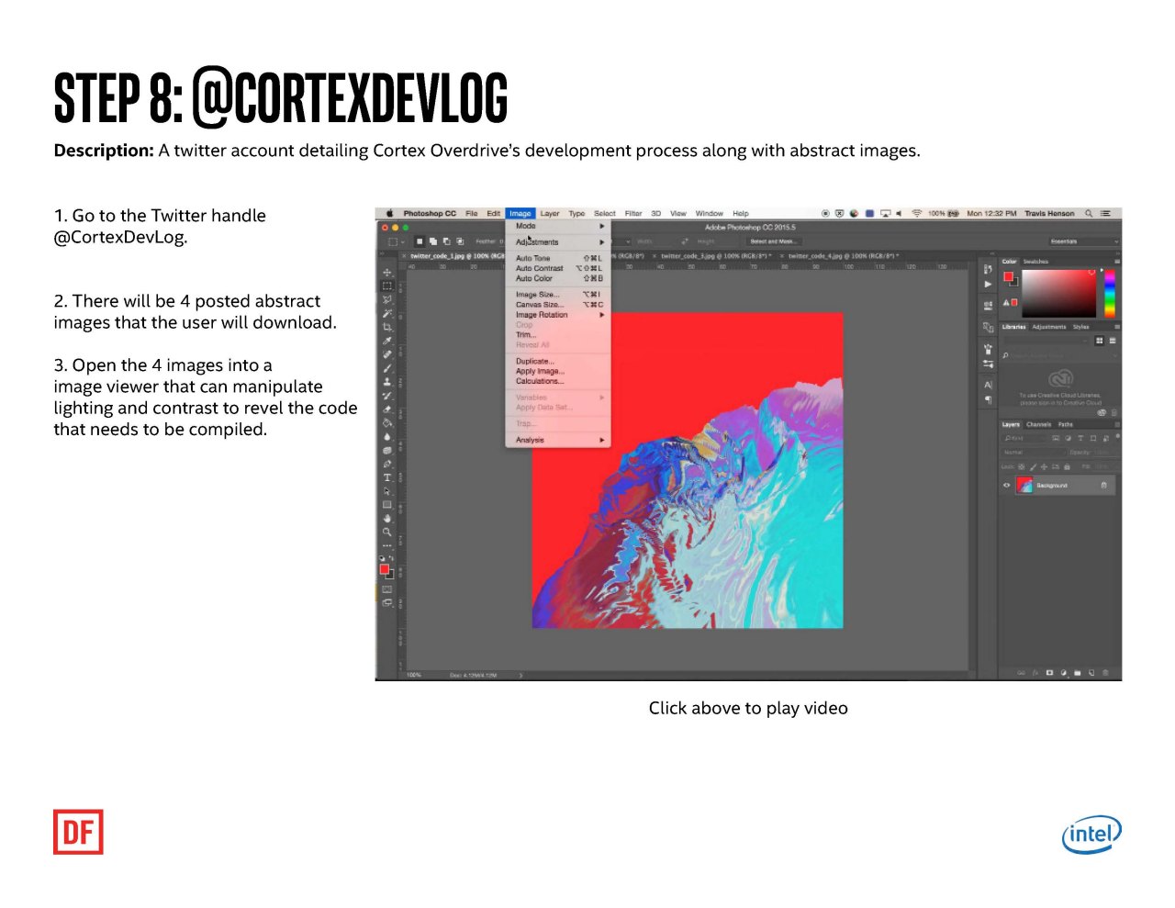Select the Hand tool
Image resolution: width=1175 pixels, height=908 pixels.
(x=387, y=519)
